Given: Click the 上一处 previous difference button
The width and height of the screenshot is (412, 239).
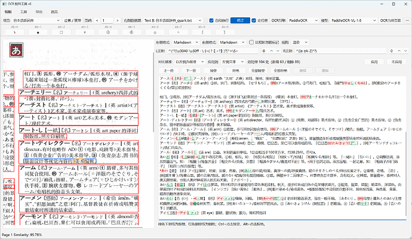Looking at the screenshot, I should point(169,70).
